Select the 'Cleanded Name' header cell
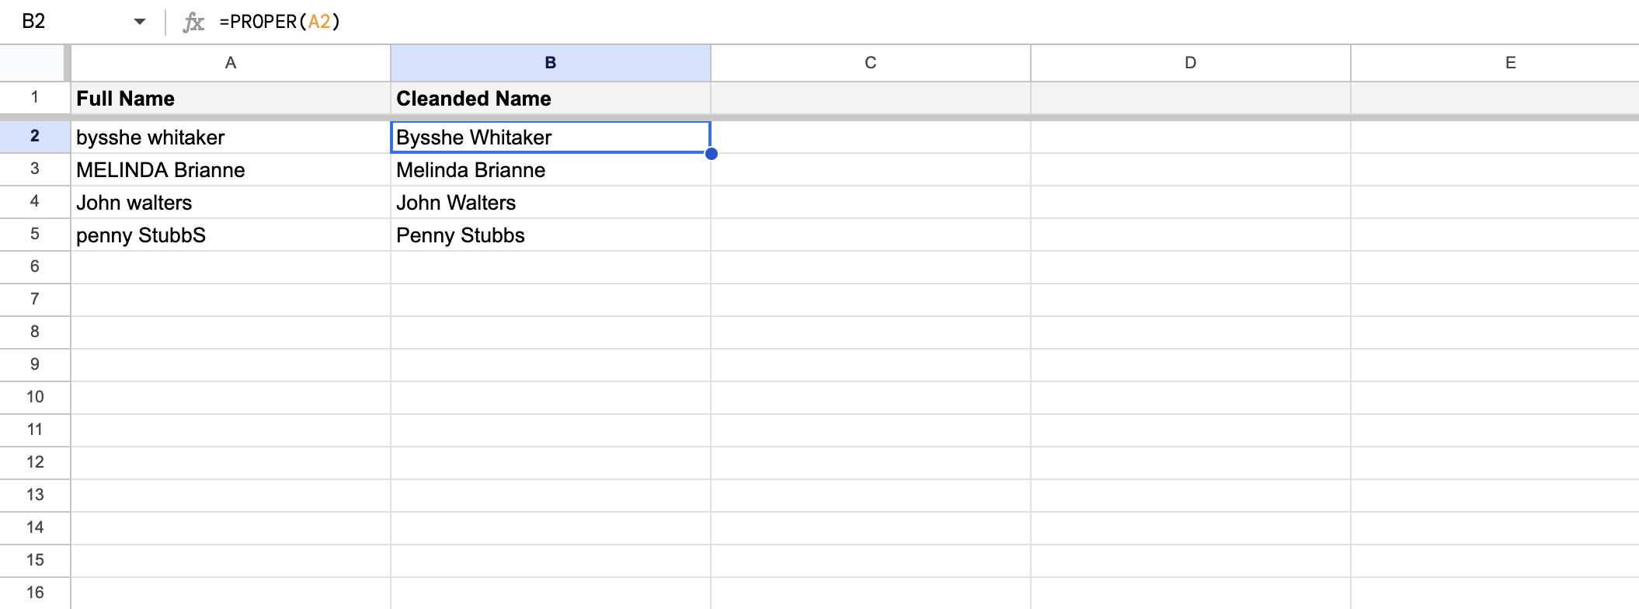Viewport: 1639px width, 609px height. pos(550,99)
